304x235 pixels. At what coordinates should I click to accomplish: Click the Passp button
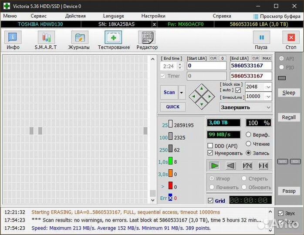pos(289,191)
